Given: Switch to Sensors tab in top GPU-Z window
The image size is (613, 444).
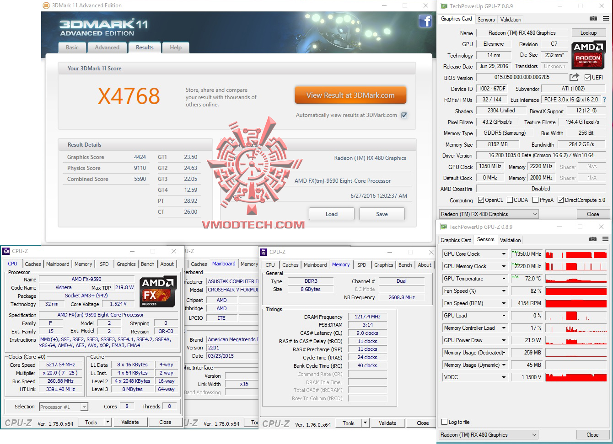Looking at the screenshot, I should pyautogui.click(x=486, y=20).
